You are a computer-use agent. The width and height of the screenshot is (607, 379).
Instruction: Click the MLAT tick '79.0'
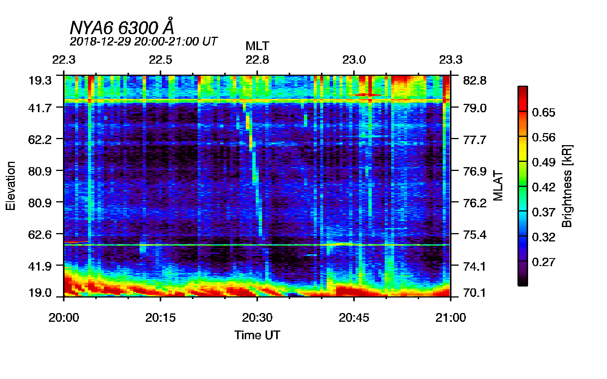[x=475, y=108]
